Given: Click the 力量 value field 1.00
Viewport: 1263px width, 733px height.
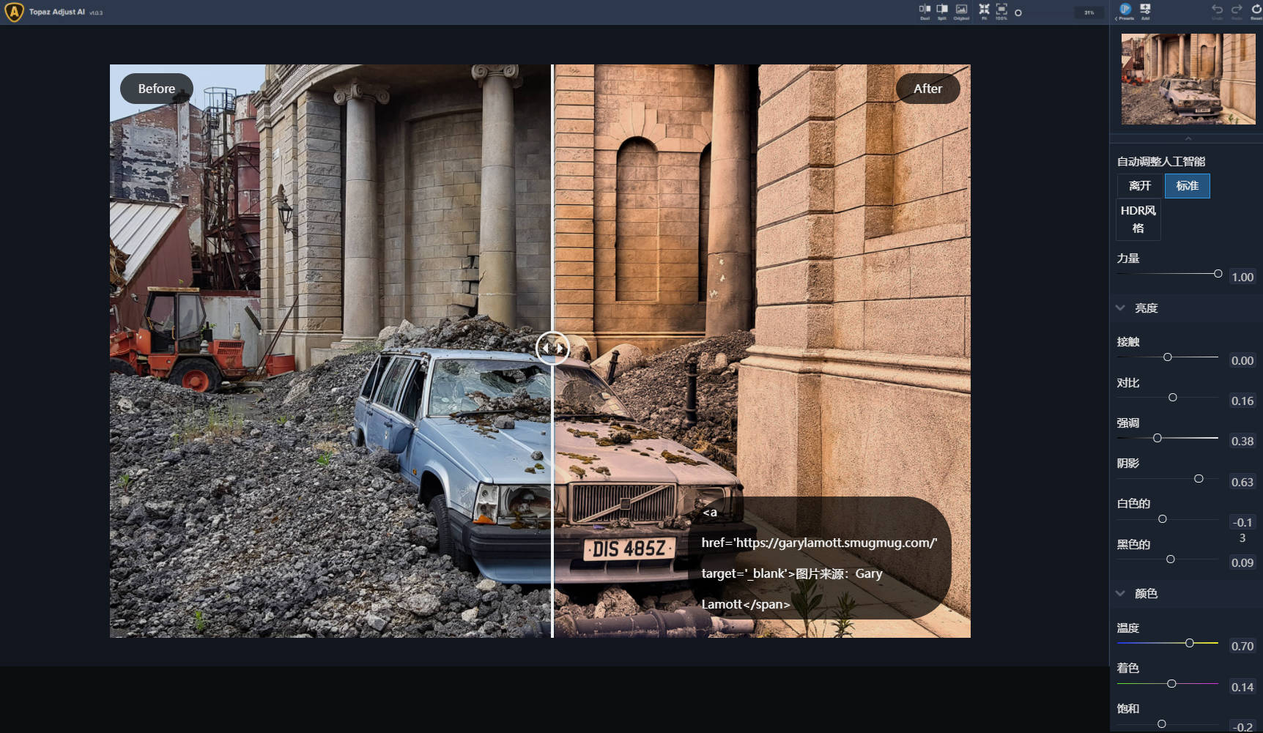Looking at the screenshot, I should coord(1242,278).
